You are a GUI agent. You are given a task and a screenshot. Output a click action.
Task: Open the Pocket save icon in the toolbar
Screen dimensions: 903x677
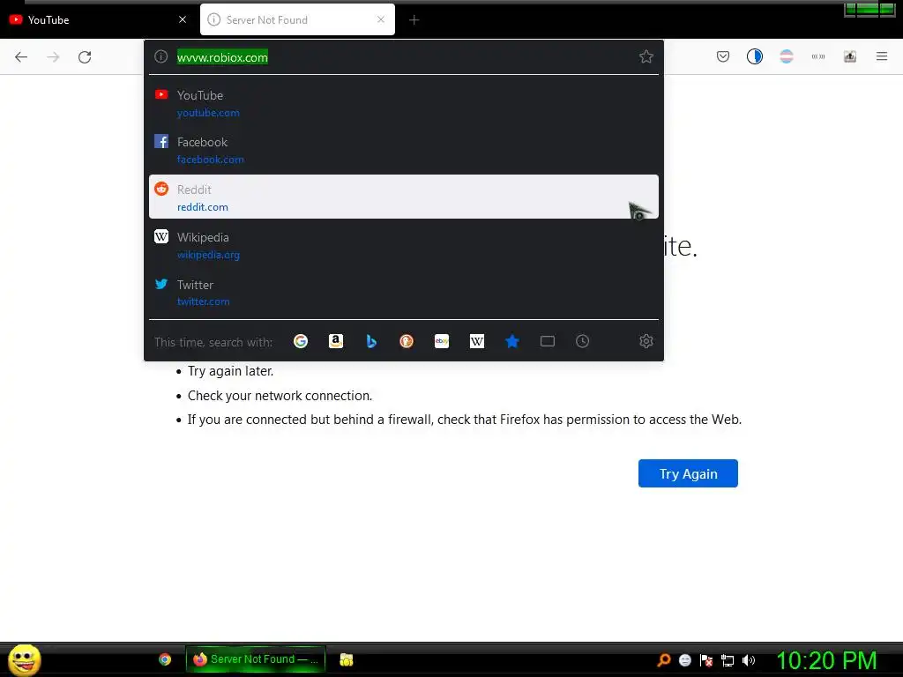click(x=723, y=56)
